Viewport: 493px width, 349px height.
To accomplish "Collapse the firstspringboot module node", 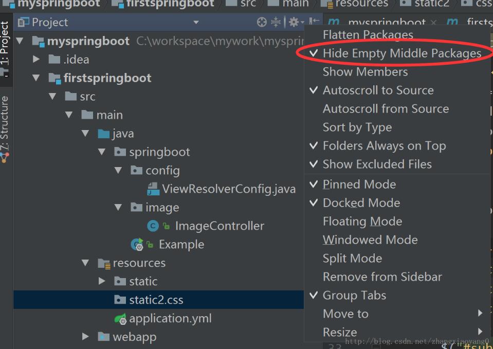I will click(x=36, y=78).
